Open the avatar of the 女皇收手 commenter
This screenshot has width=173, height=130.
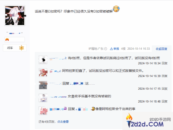point(43,98)
